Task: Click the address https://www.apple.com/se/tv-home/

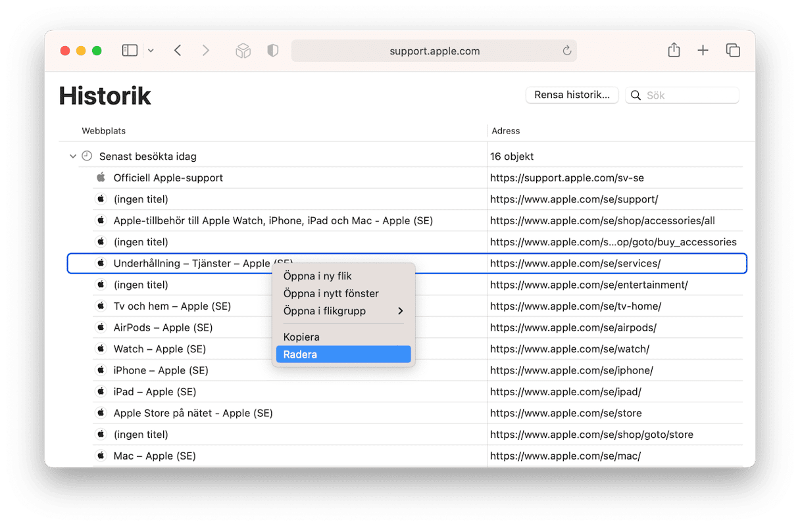Action: (x=576, y=306)
